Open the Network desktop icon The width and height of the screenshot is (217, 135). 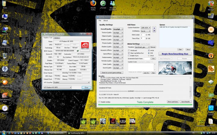pos(5,31)
